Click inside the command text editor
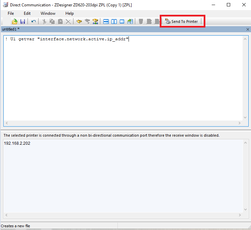The width and height of the screenshot is (251, 230). [x=121, y=77]
